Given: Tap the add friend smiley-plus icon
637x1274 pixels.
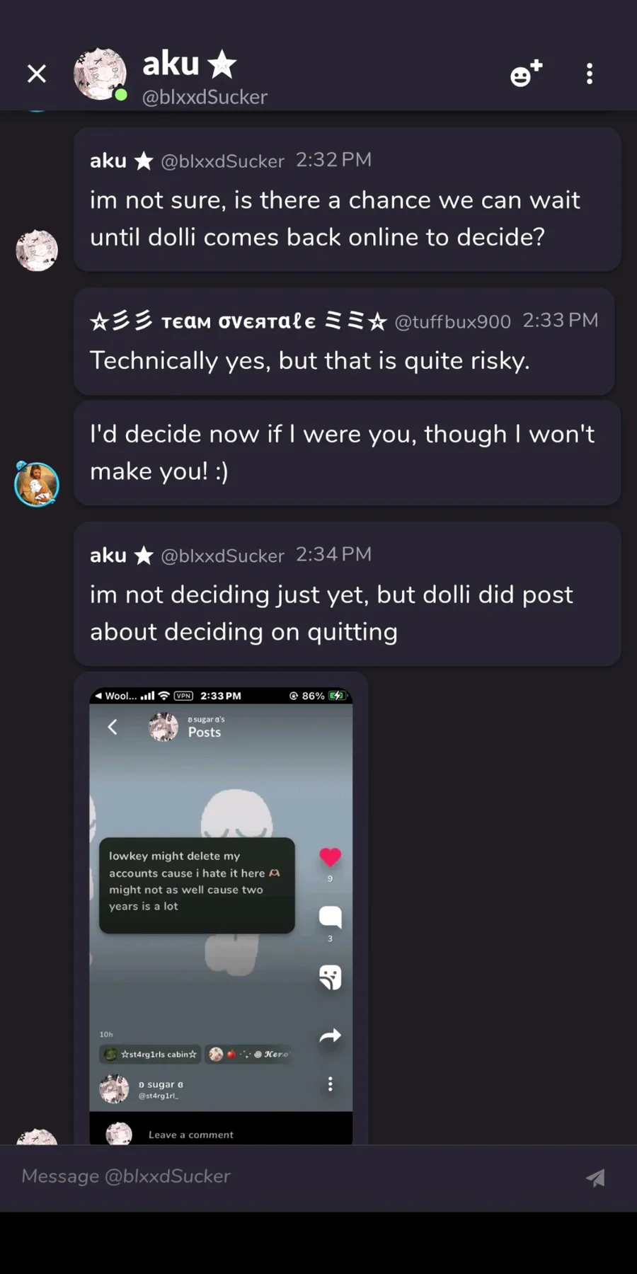Looking at the screenshot, I should pyautogui.click(x=526, y=73).
